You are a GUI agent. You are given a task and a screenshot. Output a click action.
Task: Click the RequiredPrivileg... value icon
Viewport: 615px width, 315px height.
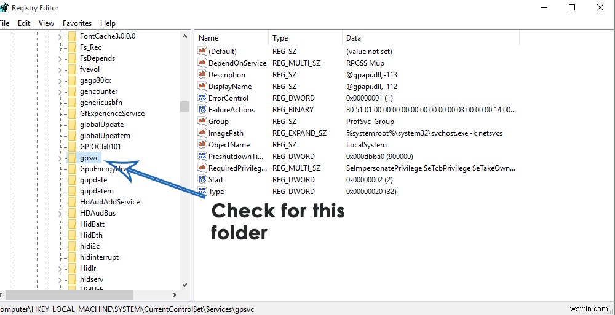click(x=202, y=168)
